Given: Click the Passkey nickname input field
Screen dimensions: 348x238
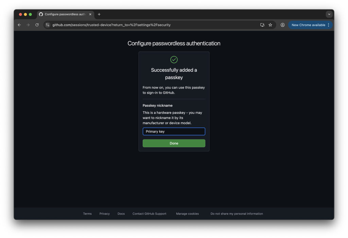Looking at the screenshot, I should click(174, 131).
